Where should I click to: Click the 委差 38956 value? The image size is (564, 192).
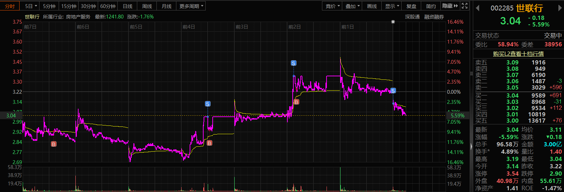point(553,45)
